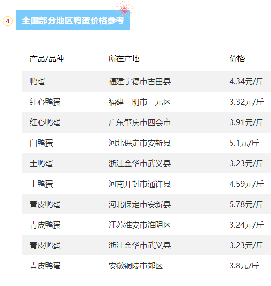Screen dimensions: 271x286
Task: Click the 4.59元/斤 price value
Action: [x=246, y=184]
